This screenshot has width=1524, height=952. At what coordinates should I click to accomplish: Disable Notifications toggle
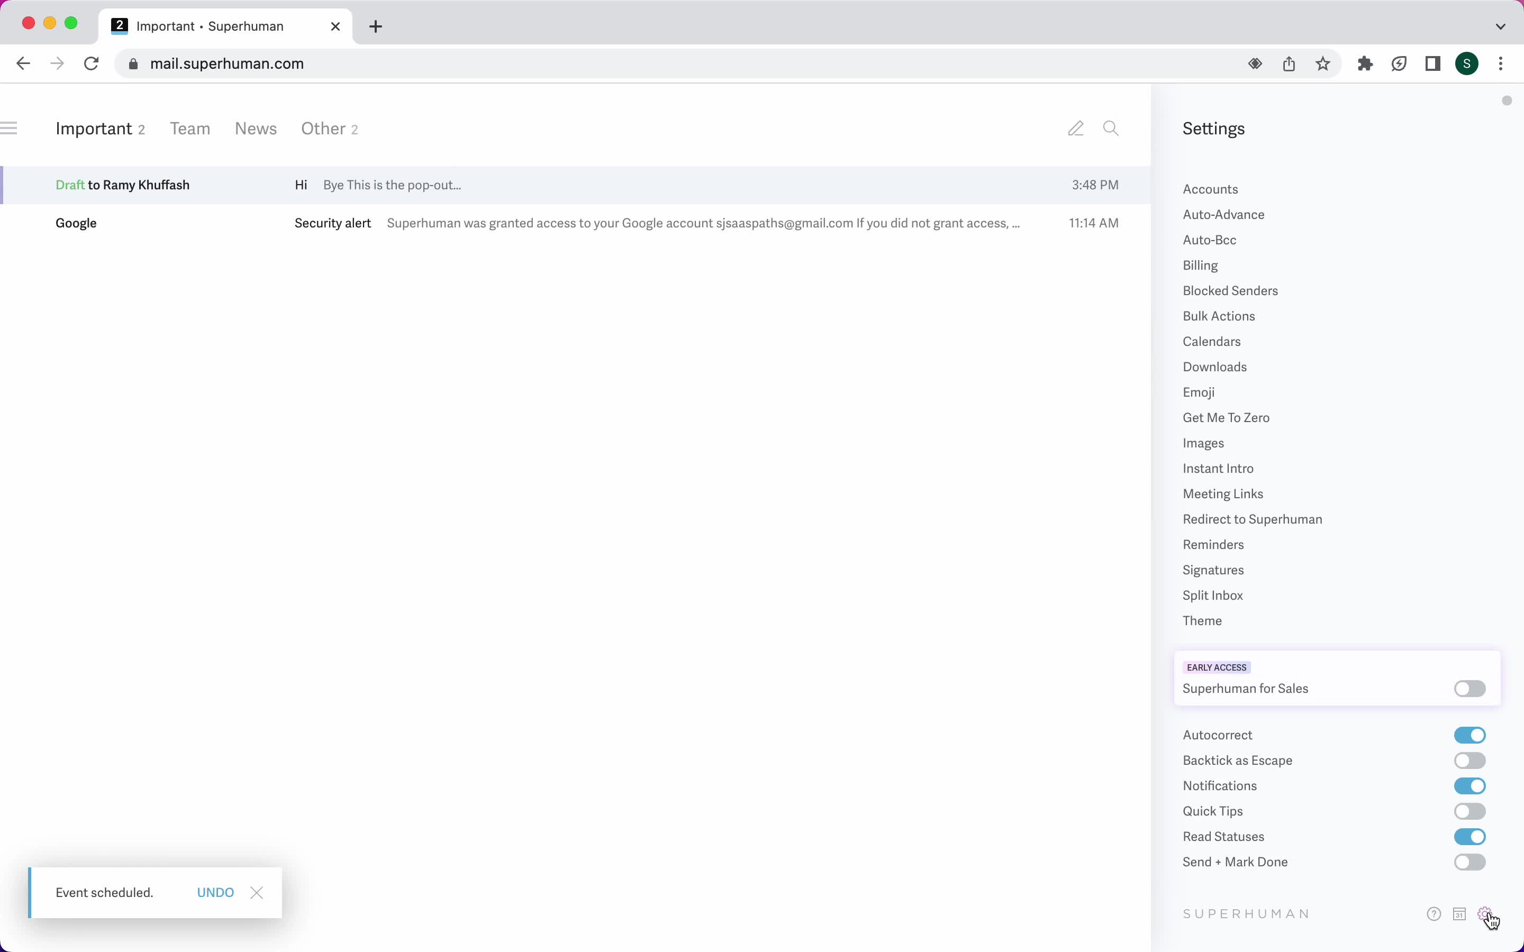tap(1470, 786)
